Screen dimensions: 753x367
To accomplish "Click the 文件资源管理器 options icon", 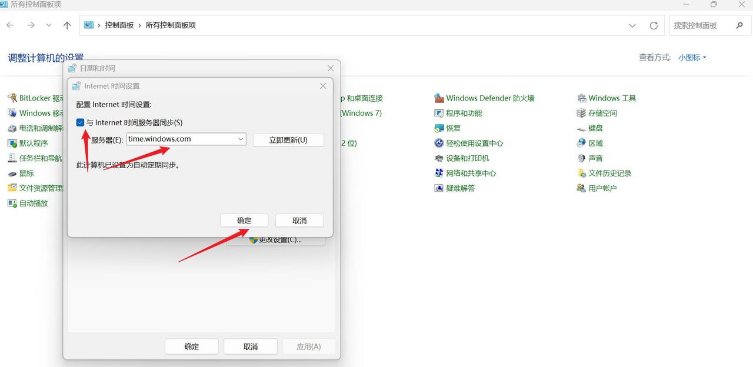I will click(x=12, y=188).
